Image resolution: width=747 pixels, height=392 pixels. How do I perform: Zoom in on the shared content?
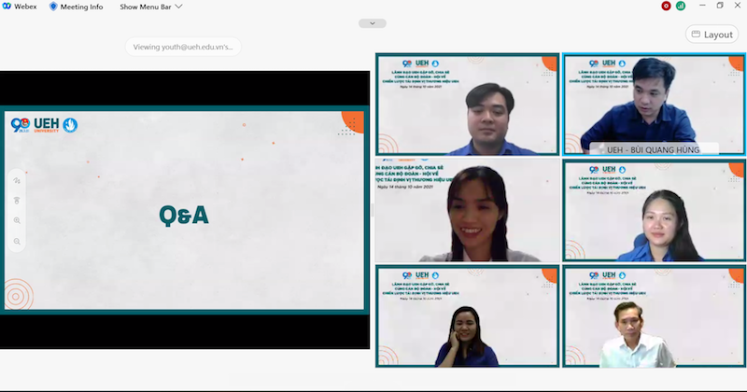(17, 220)
